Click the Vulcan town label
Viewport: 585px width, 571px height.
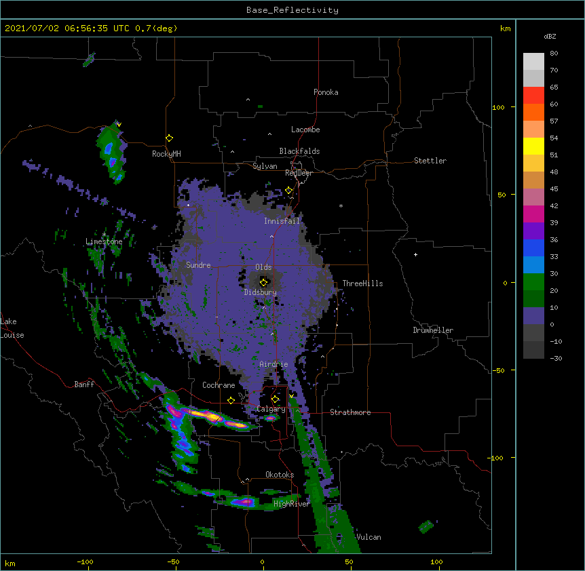[x=369, y=537]
